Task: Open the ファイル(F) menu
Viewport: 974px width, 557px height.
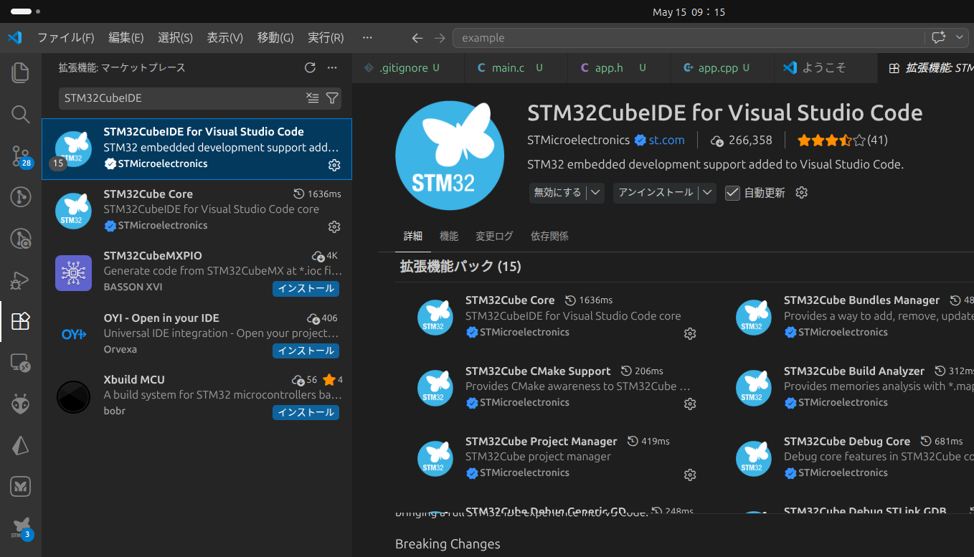Action: [x=65, y=37]
